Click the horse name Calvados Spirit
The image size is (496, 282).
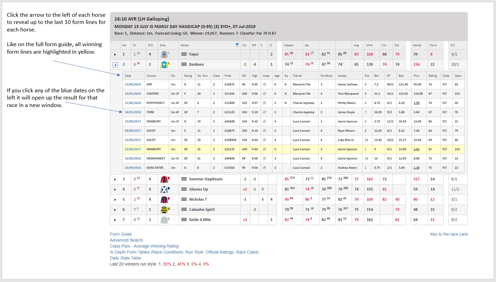point(202,210)
